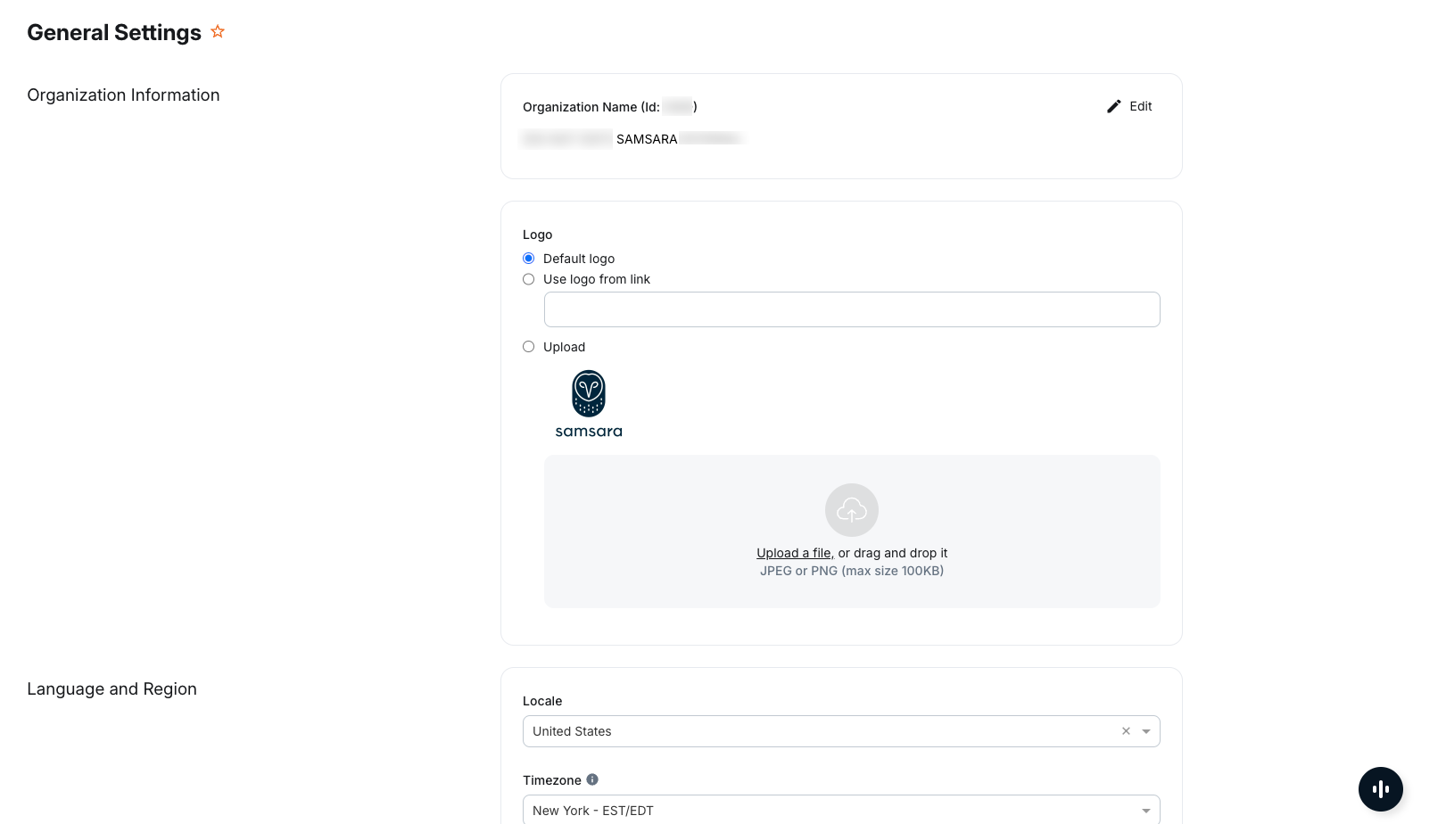Clear the United States locale selection

(1126, 731)
